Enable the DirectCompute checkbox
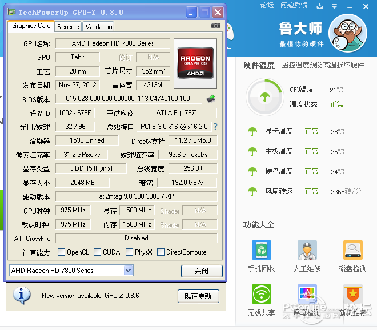Image resolution: width=377 pixels, height=330 pixels. coord(161,252)
